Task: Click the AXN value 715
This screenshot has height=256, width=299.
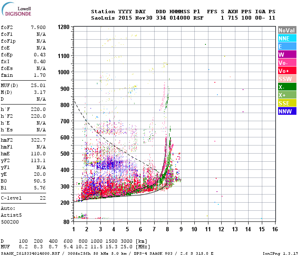Action: (233, 18)
